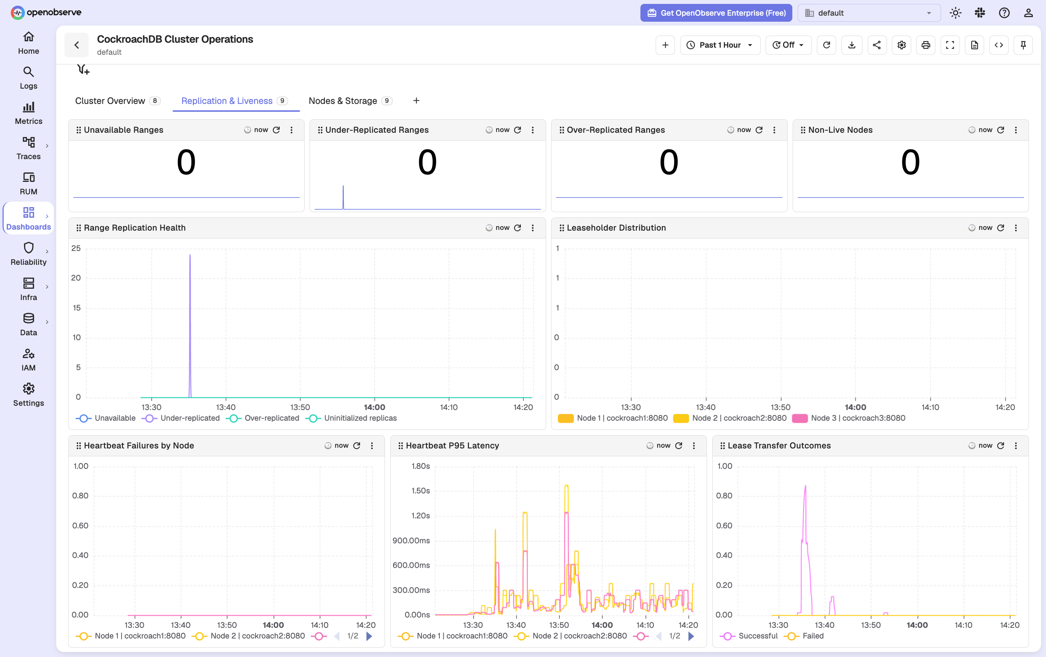Open Unavailable Ranges panel options menu

291,130
